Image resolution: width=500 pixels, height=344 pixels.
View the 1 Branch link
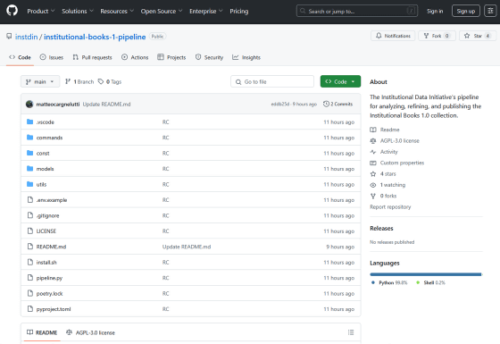pos(79,81)
